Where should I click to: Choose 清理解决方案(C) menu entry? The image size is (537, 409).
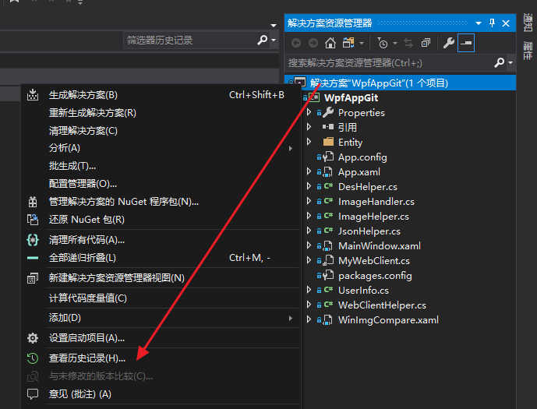160,131
